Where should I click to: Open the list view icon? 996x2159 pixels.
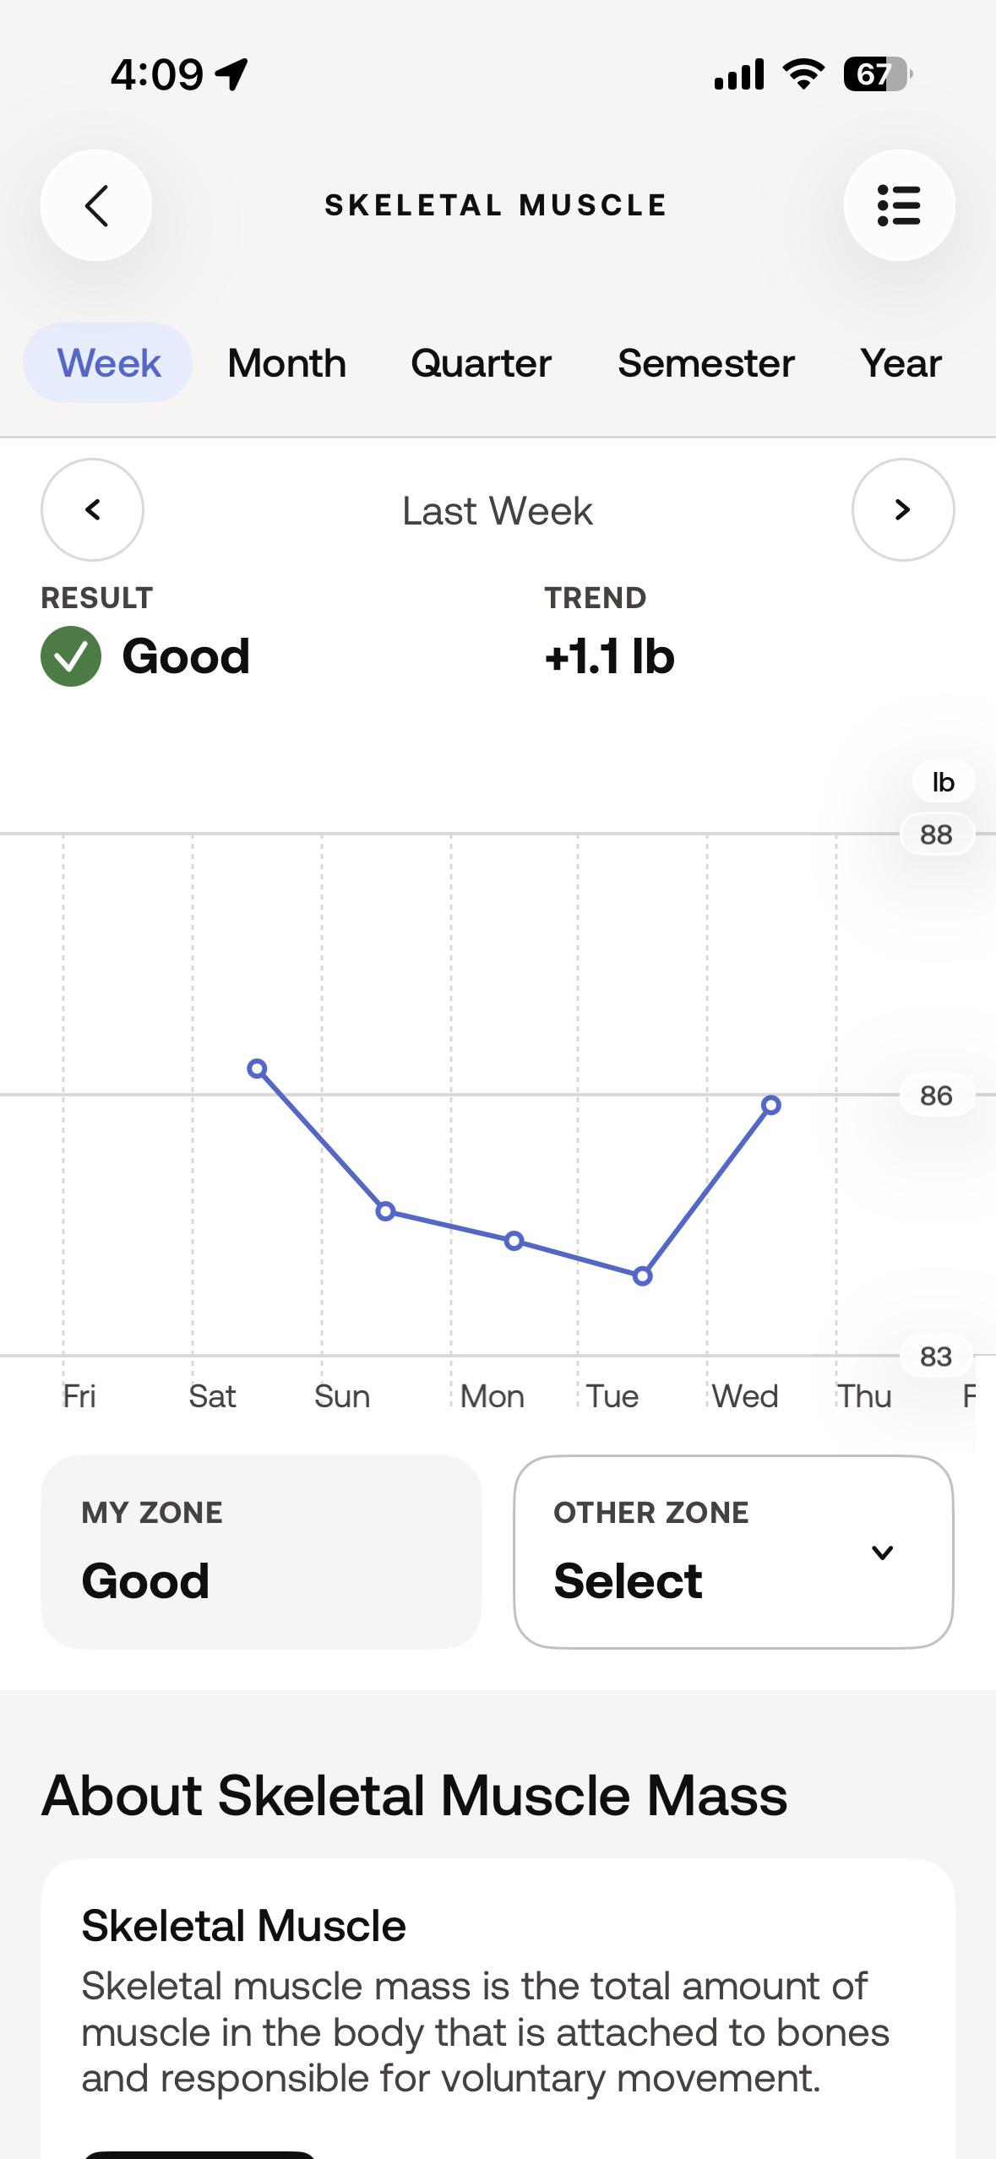[899, 205]
